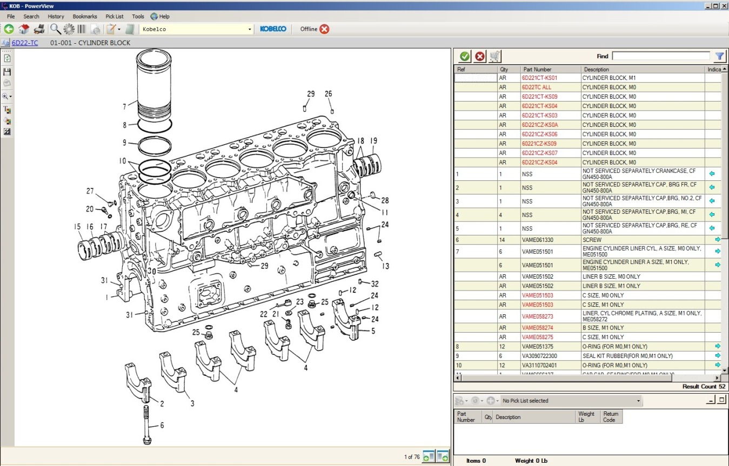729x466 pixels.
Task: Click blue arrow for SEAL KIT RUBBER row
Action: pos(718,356)
